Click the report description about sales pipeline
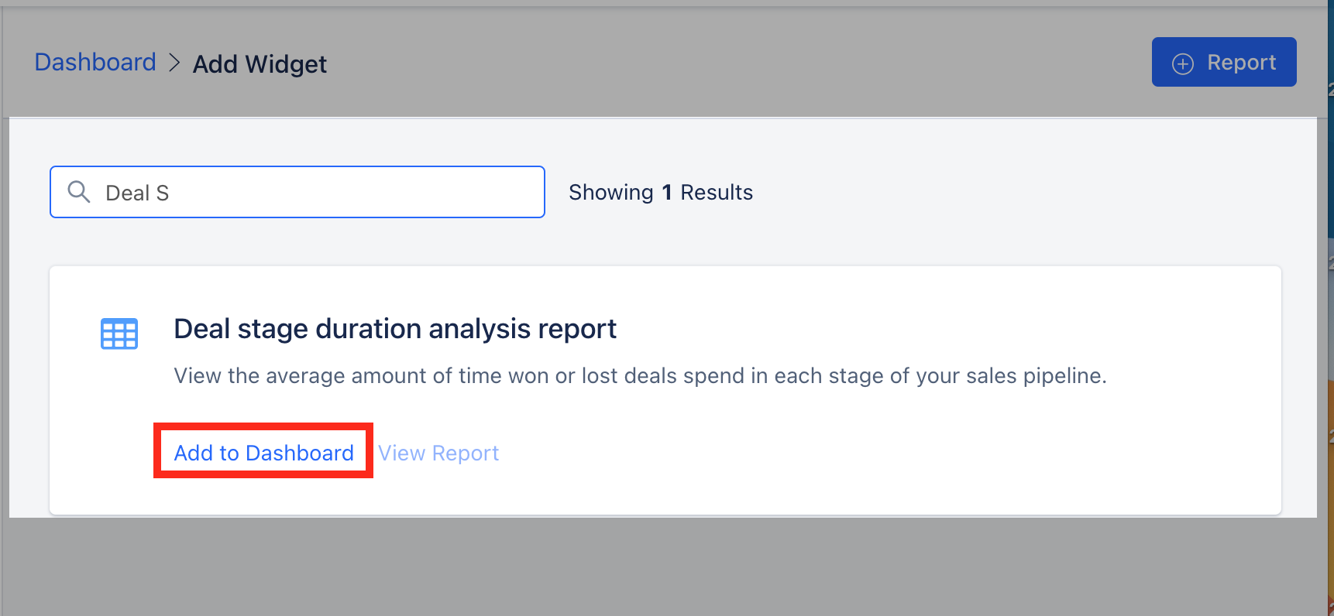This screenshot has height=616, width=1334. [x=641, y=375]
